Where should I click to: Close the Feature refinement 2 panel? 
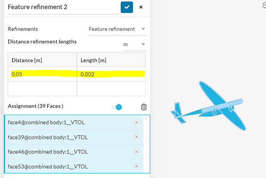(x=141, y=7)
